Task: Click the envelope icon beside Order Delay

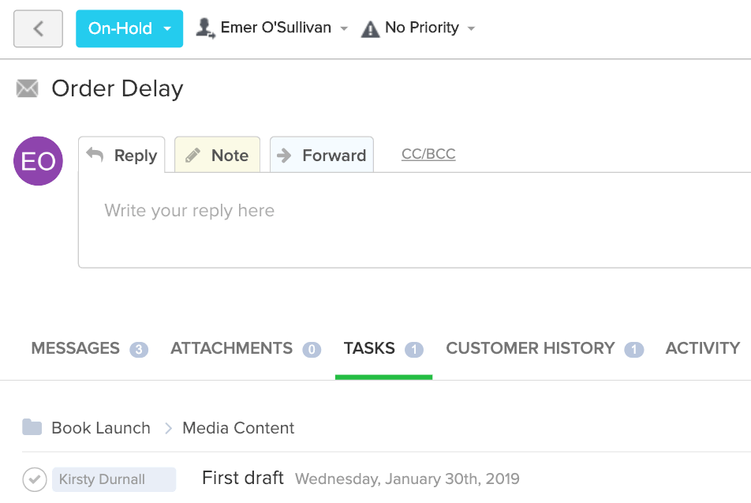Action: [x=28, y=88]
